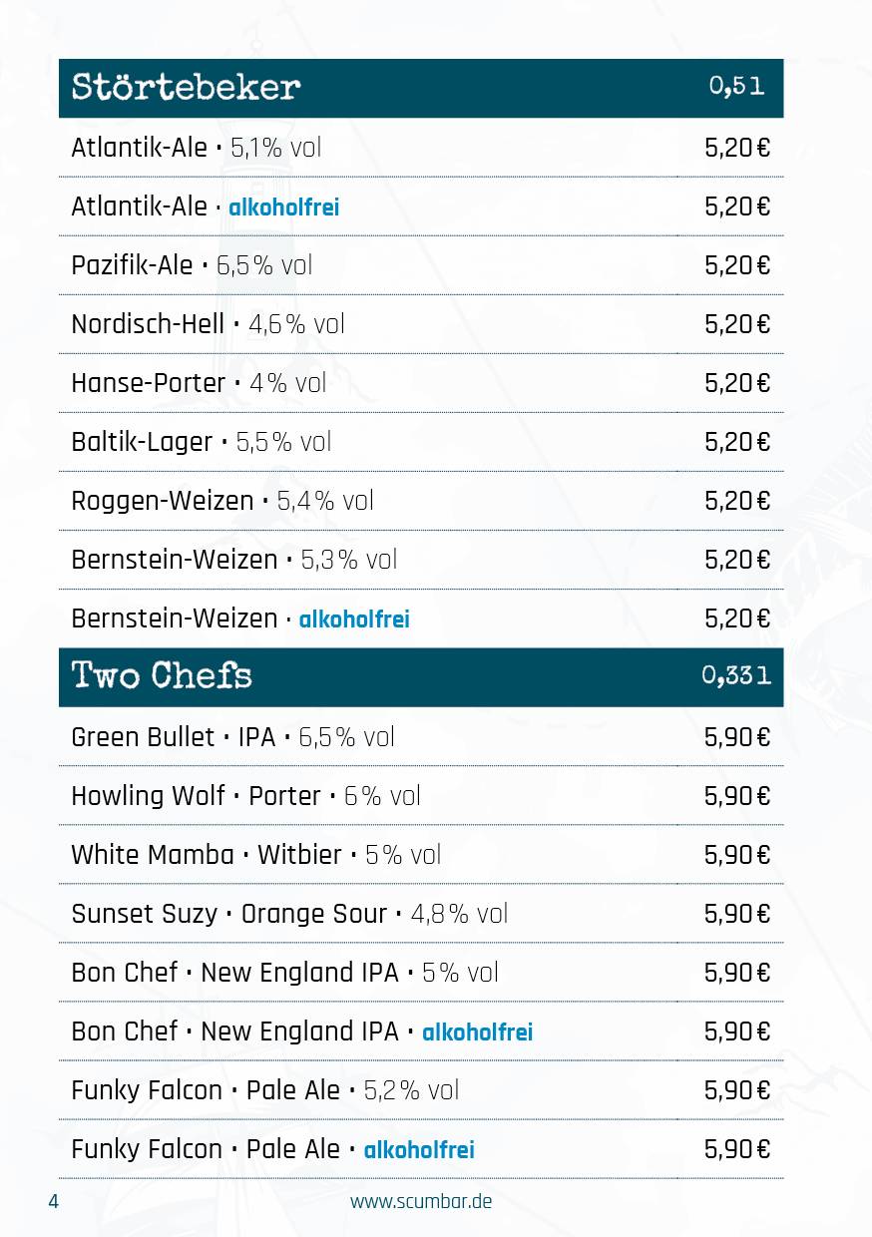The width and height of the screenshot is (872, 1237).
Task: Click the Baltik-Lager 5,5% vol entry
Action: [x=421, y=442]
